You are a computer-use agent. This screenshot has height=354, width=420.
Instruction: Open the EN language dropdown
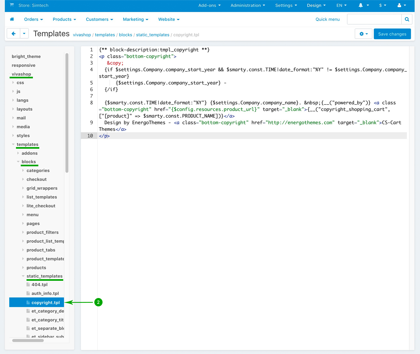click(x=341, y=5)
